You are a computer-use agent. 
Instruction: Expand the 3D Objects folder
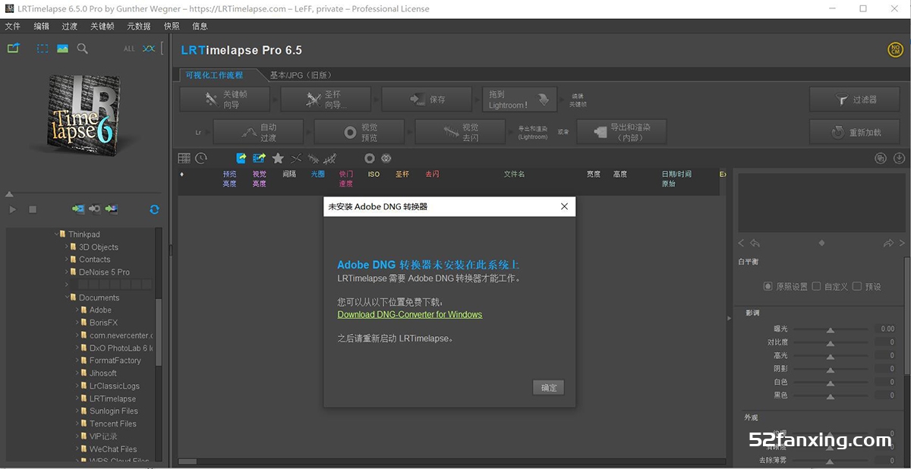[x=67, y=247]
